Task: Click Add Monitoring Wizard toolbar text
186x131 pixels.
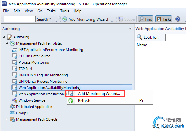Action: tap(88, 19)
